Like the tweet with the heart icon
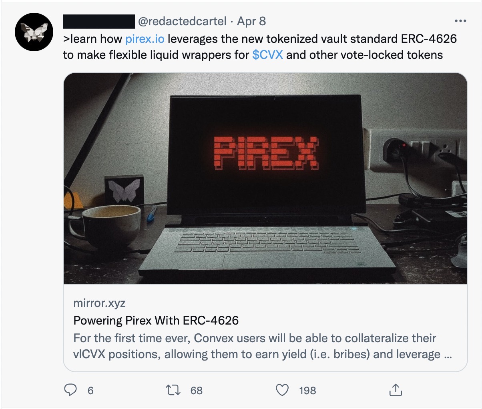 coord(283,390)
